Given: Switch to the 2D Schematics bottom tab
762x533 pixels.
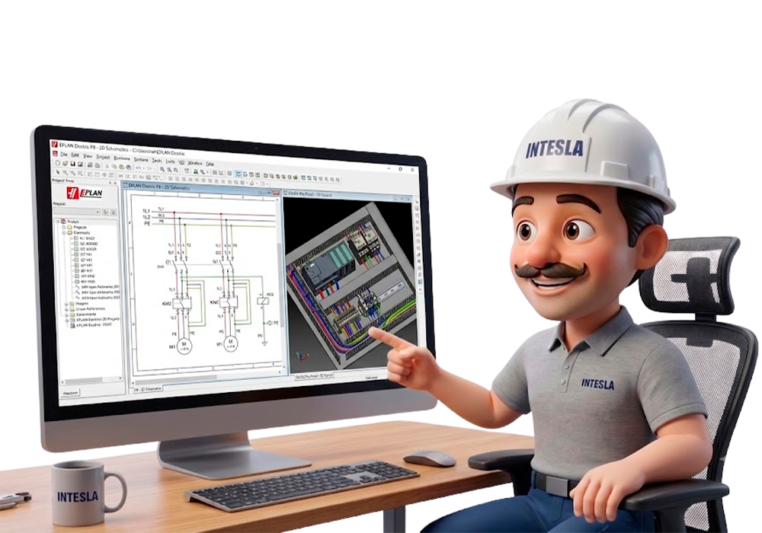Looking at the screenshot, I should (x=148, y=389).
